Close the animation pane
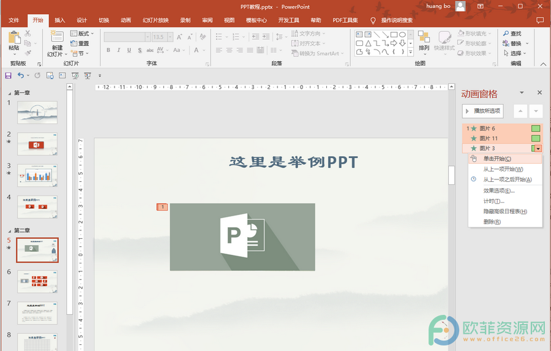 pyautogui.click(x=539, y=92)
